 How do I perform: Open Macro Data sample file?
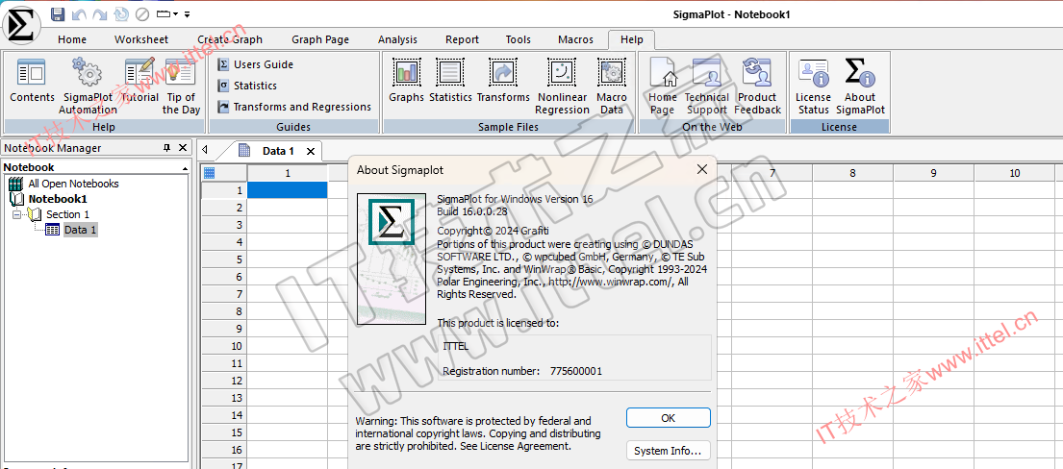click(612, 86)
